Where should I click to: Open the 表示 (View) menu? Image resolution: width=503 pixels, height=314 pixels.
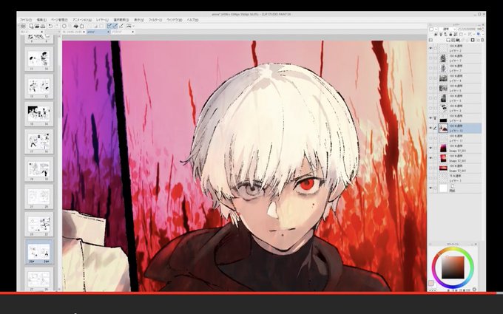(139, 20)
